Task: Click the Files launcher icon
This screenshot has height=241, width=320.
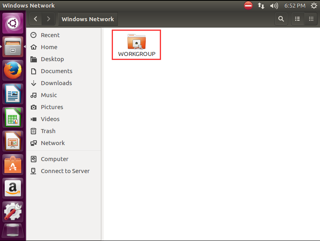Action: (x=13, y=47)
